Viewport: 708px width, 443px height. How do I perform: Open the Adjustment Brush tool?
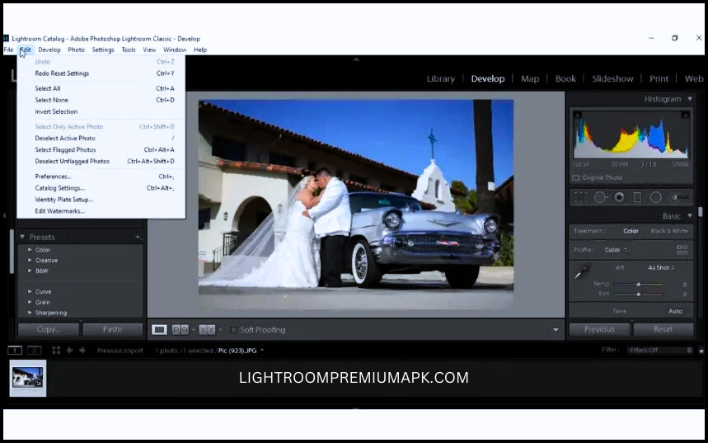[x=679, y=197]
